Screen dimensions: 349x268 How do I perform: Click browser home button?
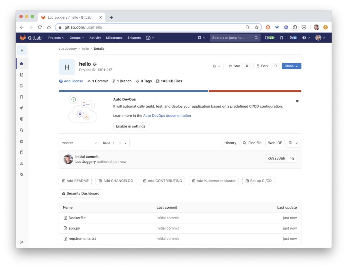click(x=49, y=27)
